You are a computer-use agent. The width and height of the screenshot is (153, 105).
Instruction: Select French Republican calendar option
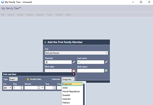(72, 91)
